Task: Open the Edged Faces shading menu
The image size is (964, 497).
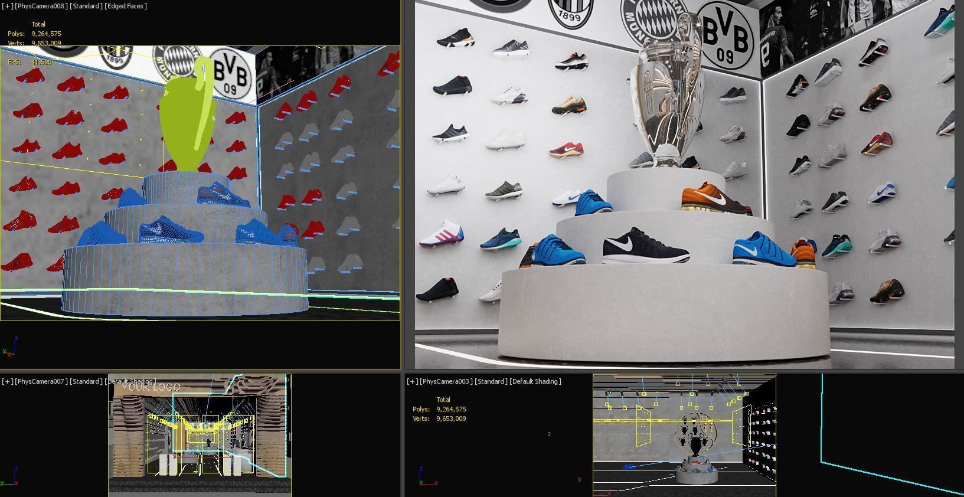Action: coord(126,6)
